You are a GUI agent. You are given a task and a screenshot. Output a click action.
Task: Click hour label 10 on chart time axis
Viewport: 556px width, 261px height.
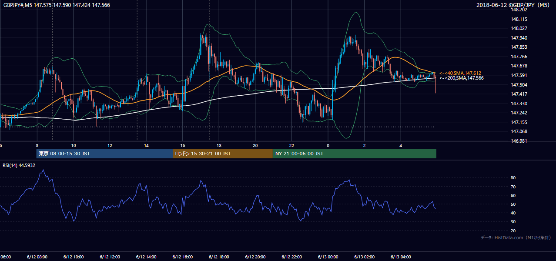pyautogui.click(x=74, y=145)
